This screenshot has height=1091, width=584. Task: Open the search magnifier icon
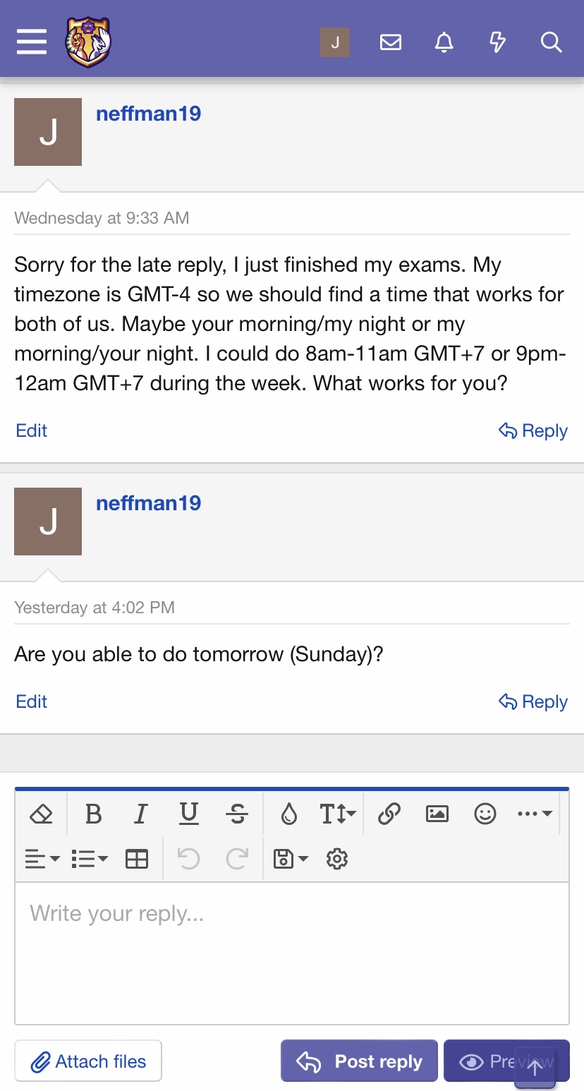click(551, 42)
